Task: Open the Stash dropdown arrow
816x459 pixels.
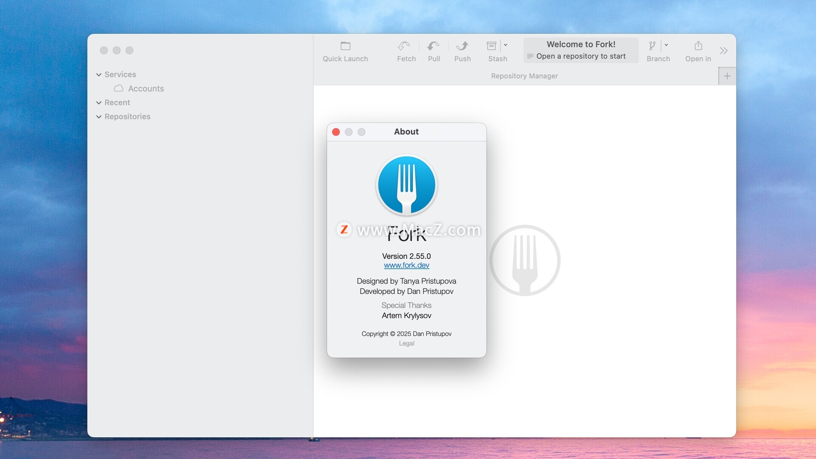Action: (505, 45)
